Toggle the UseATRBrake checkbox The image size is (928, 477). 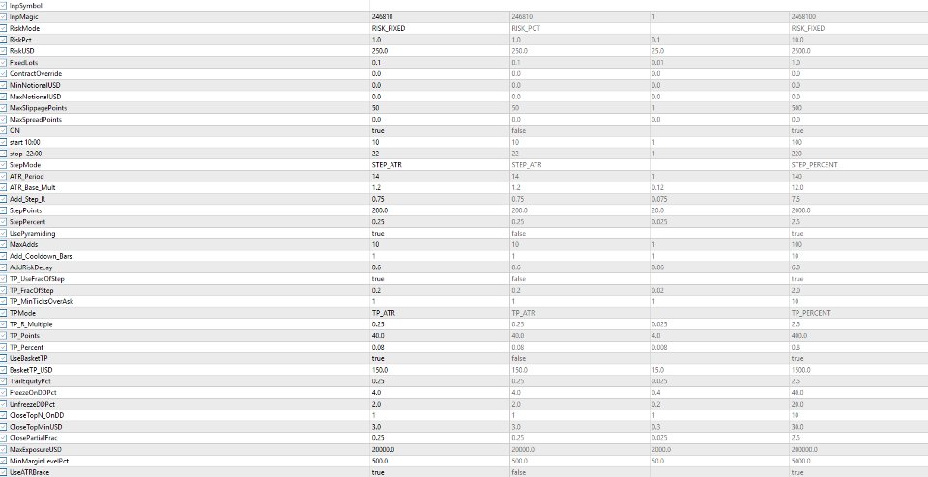[x=4, y=472]
